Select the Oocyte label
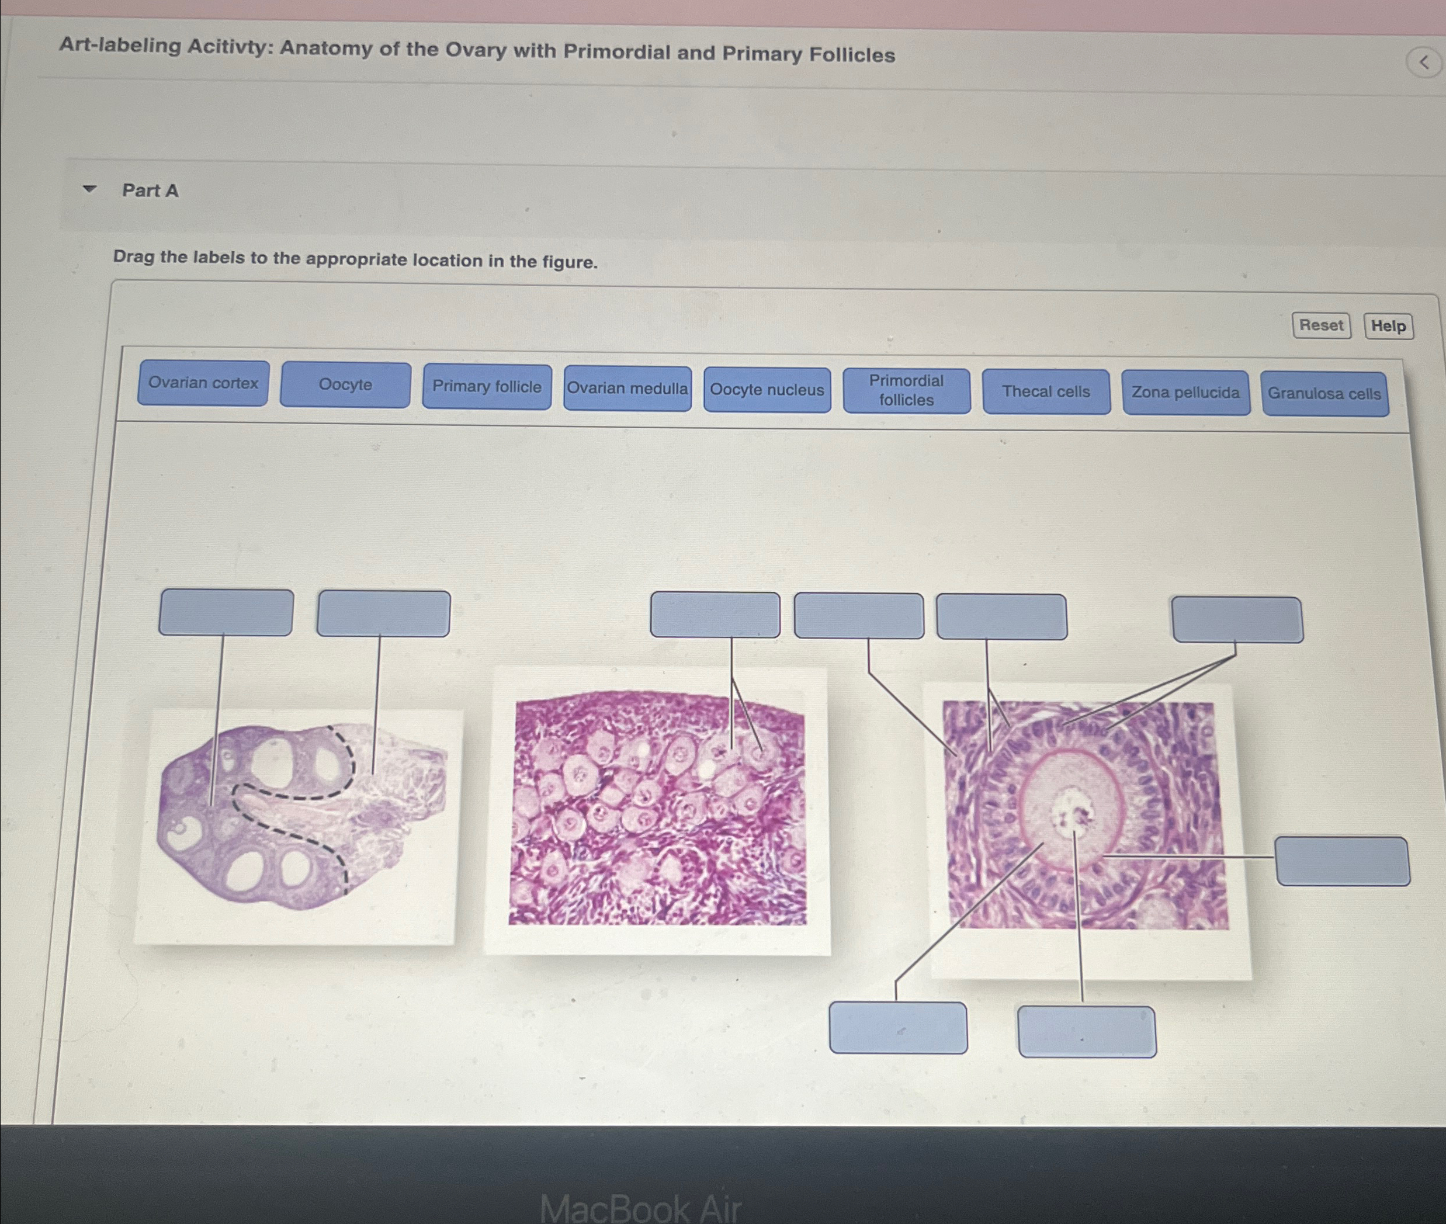 345,384
